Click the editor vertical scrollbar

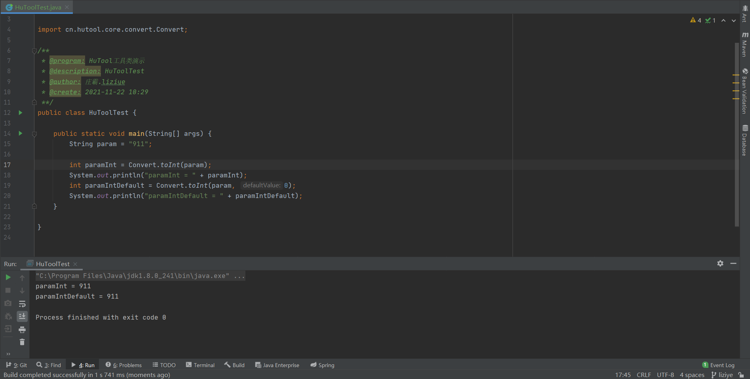point(737,135)
